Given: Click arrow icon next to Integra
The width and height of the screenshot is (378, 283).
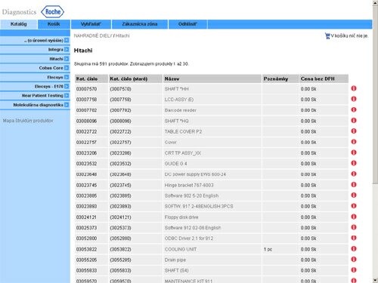Looking at the screenshot, I should 67,50.
